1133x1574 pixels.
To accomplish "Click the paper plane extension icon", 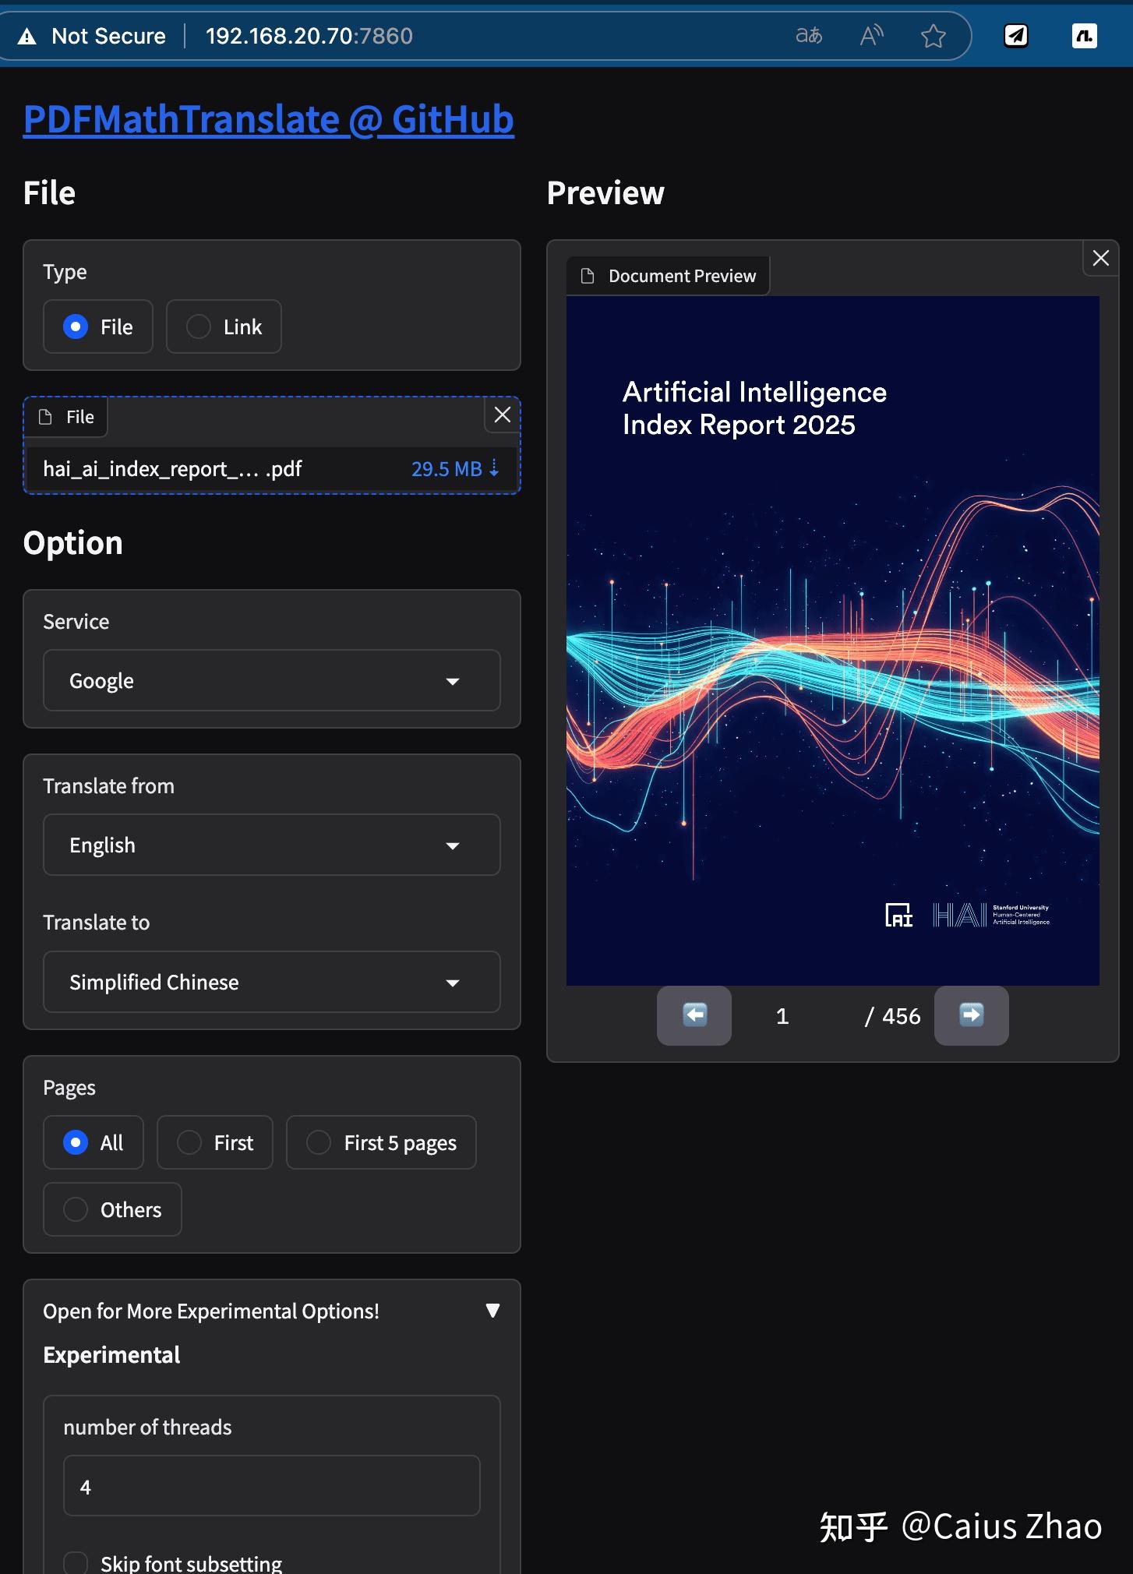I will (1016, 36).
